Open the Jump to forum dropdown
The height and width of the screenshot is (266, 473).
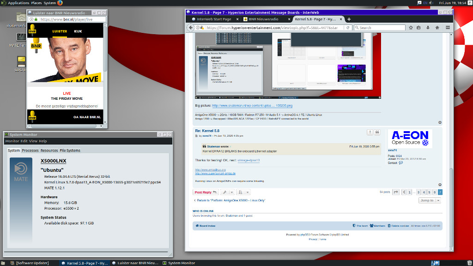(x=429, y=200)
